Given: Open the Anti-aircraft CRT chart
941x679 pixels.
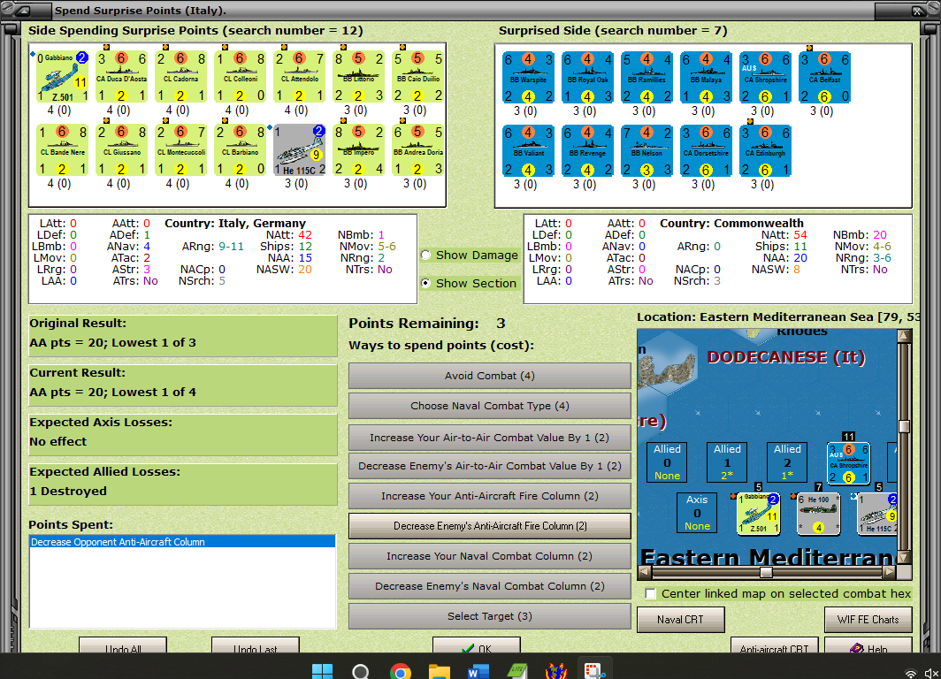Looking at the screenshot, I should (774, 646).
